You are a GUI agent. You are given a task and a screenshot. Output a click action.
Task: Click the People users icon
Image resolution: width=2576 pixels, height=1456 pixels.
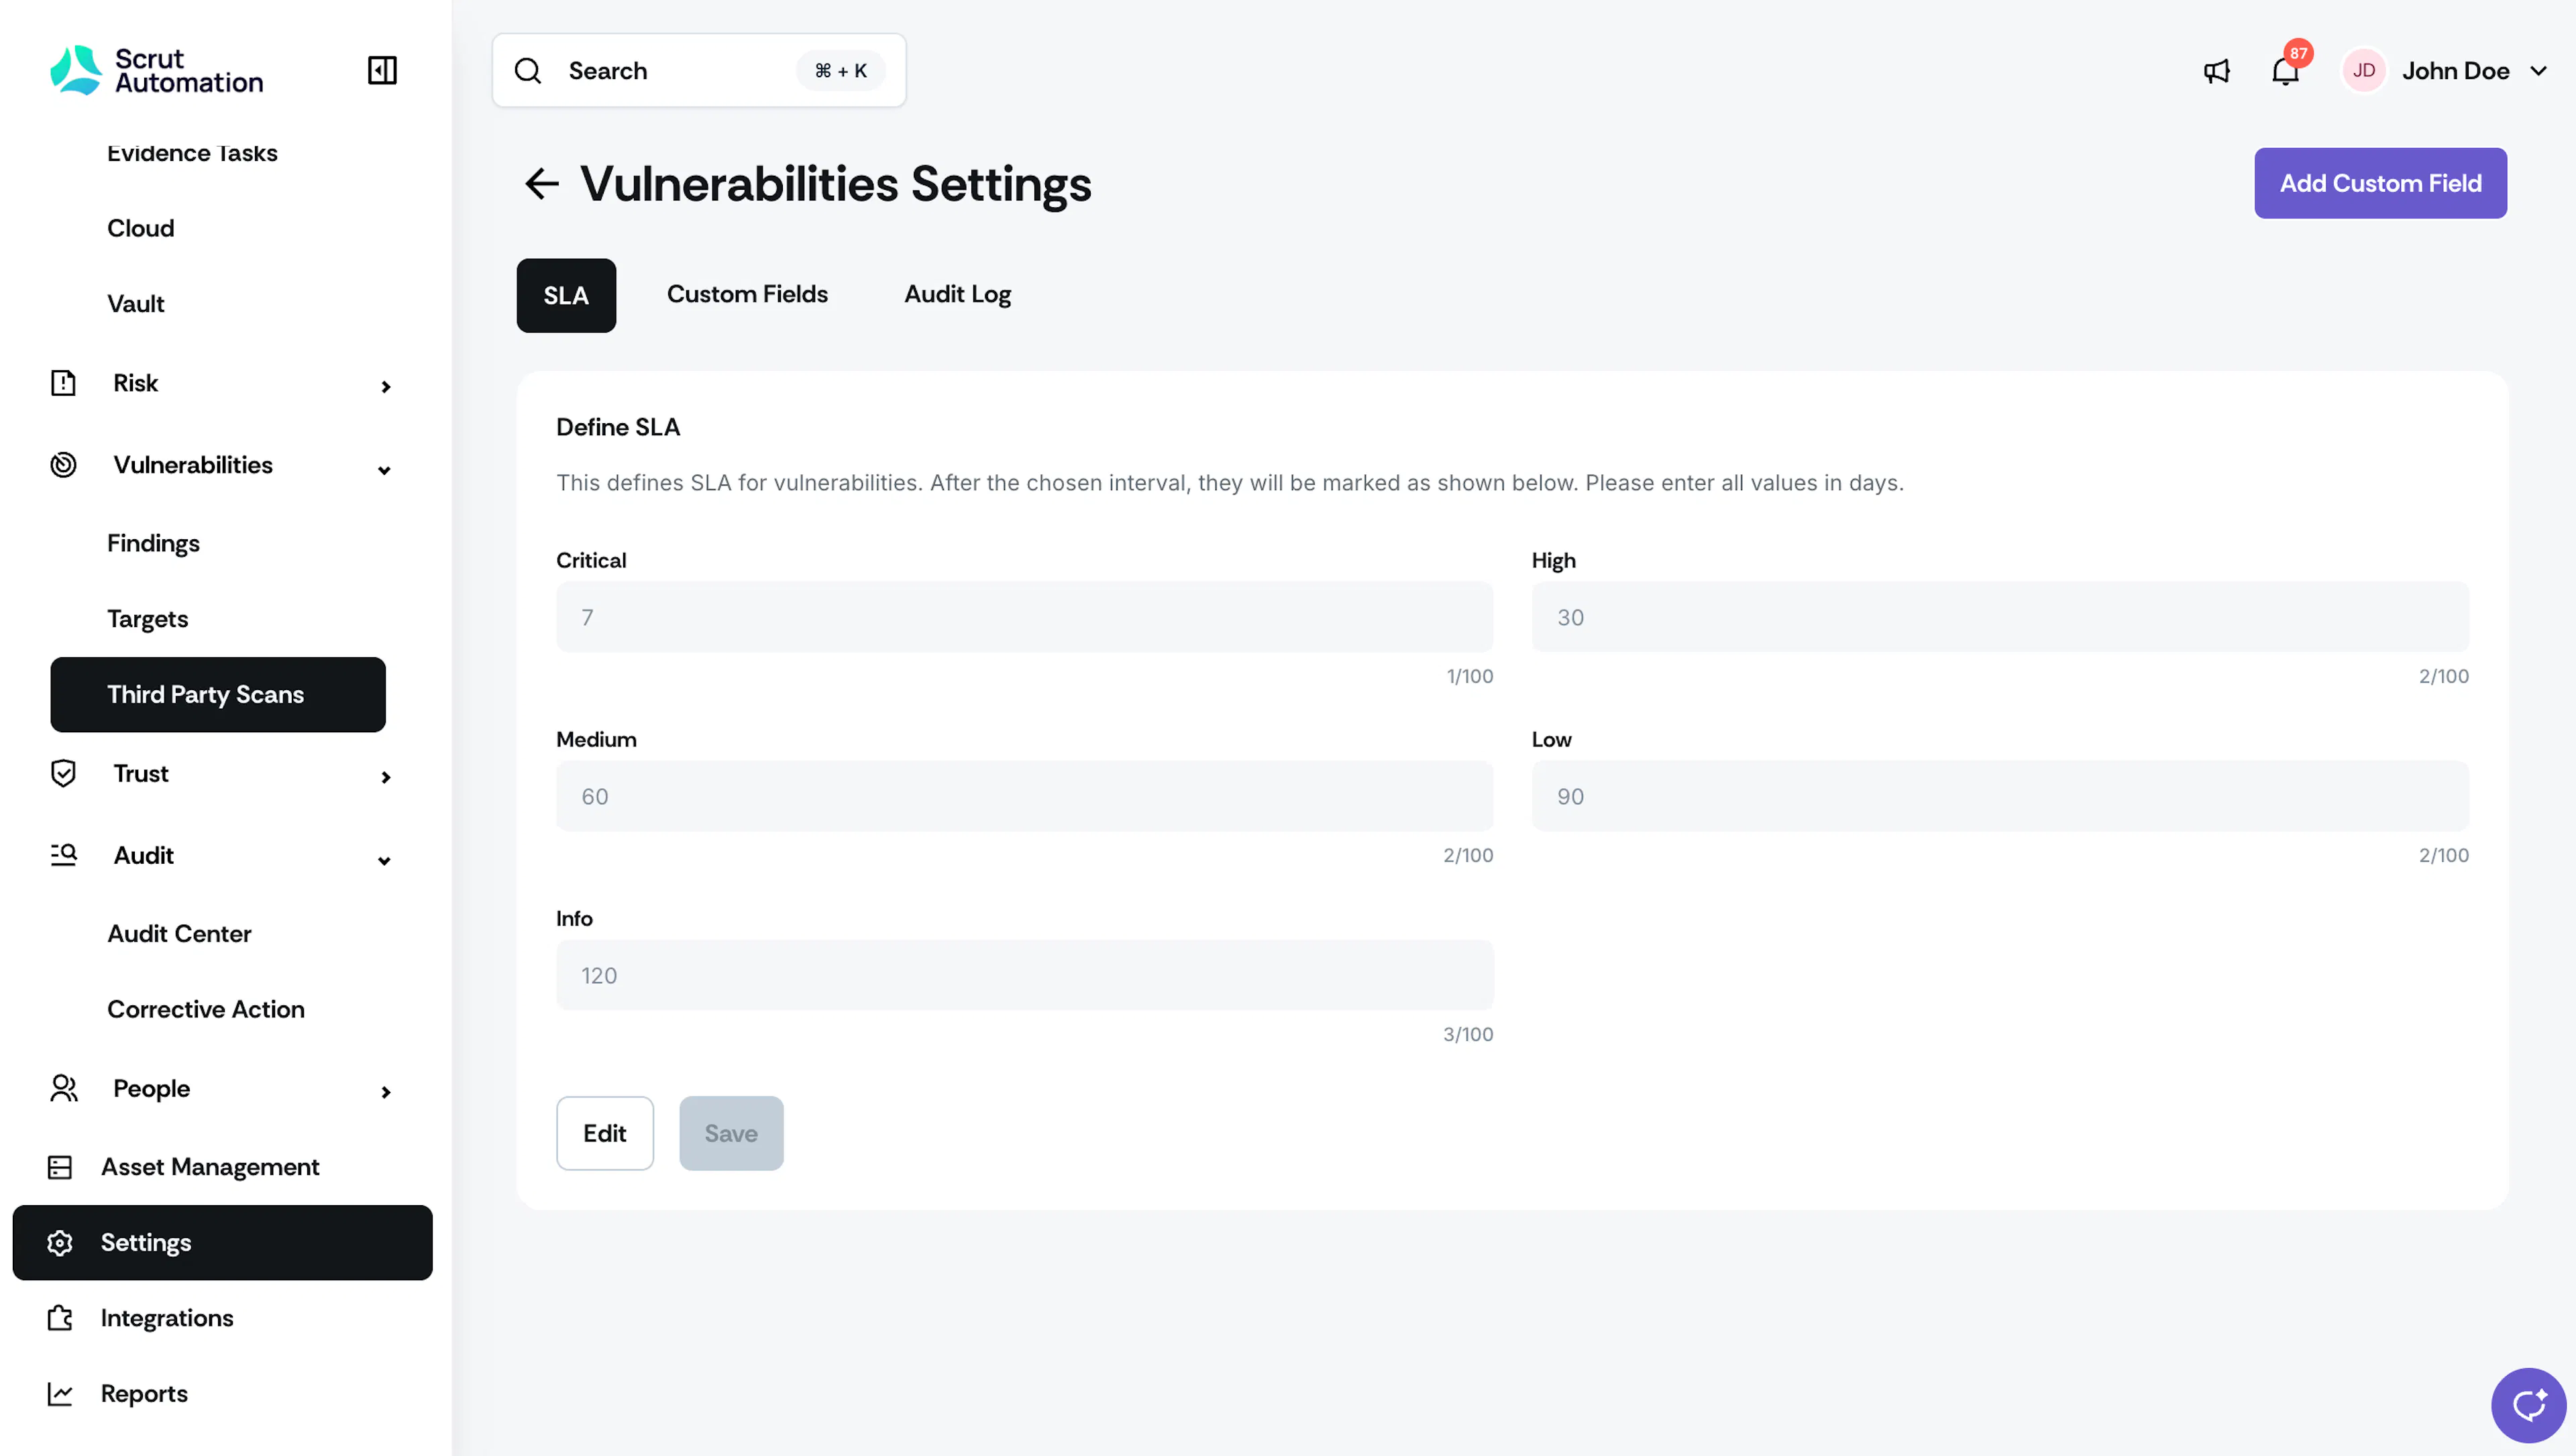[x=63, y=1088]
